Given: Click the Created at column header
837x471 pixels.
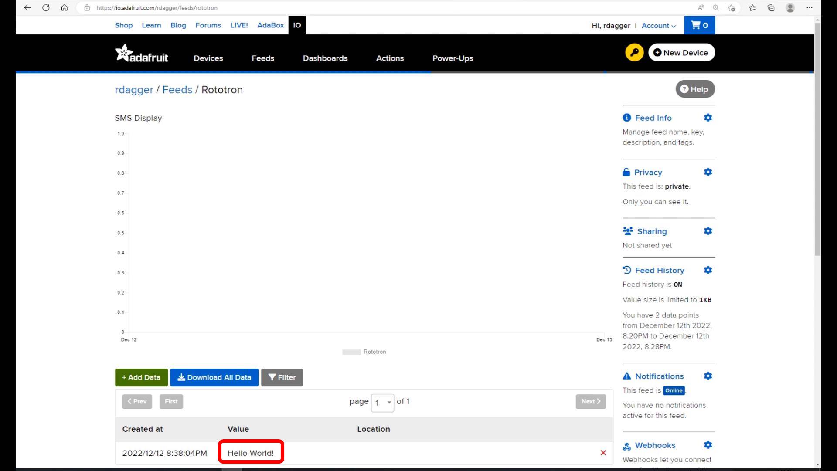Looking at the screenshot, I should point(143,429).
